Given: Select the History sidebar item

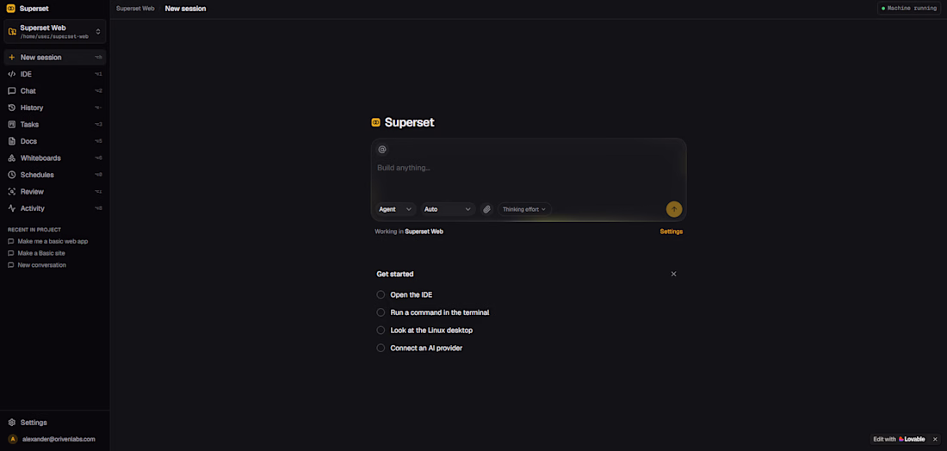Looking at the screenshot, I should (55, 108).
